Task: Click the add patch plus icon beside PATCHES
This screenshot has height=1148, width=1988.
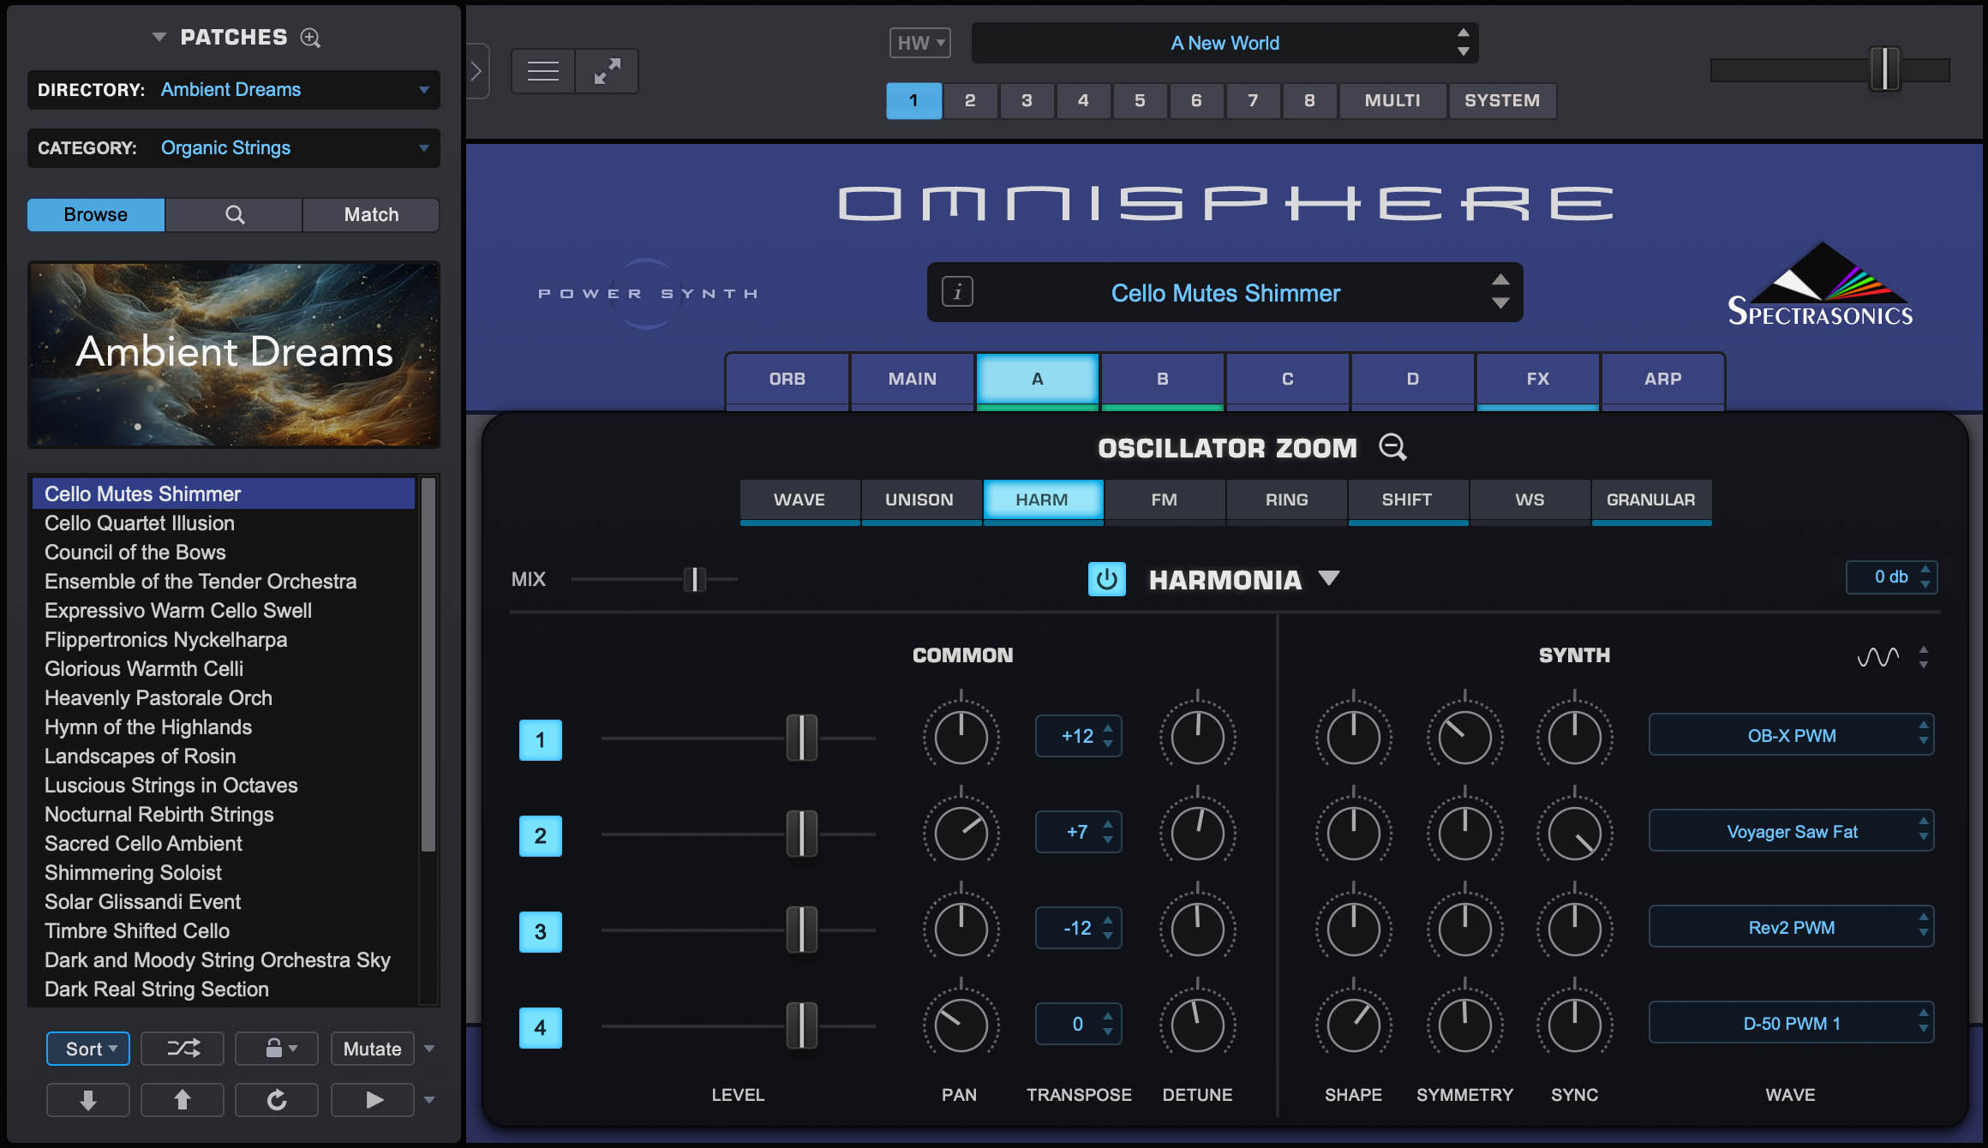Action: click(310, 38)
